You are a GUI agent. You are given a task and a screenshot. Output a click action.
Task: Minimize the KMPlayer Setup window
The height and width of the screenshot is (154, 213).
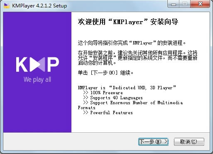pos(174,4)
